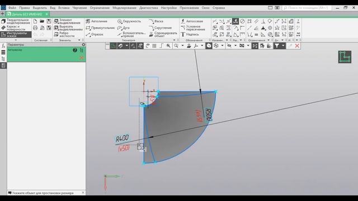Select the Каркас и поверхности toolset
Screen dimensions: 358x201
point(16,28)
